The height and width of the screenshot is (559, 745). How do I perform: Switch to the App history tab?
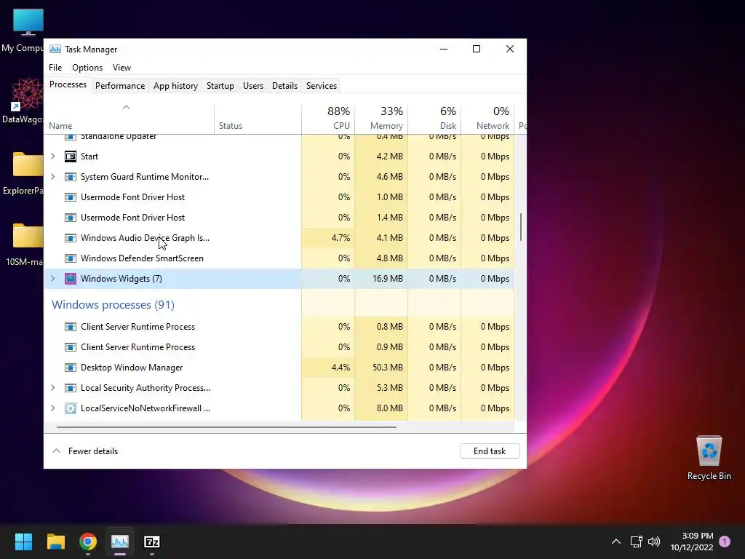tap(175, 86)
